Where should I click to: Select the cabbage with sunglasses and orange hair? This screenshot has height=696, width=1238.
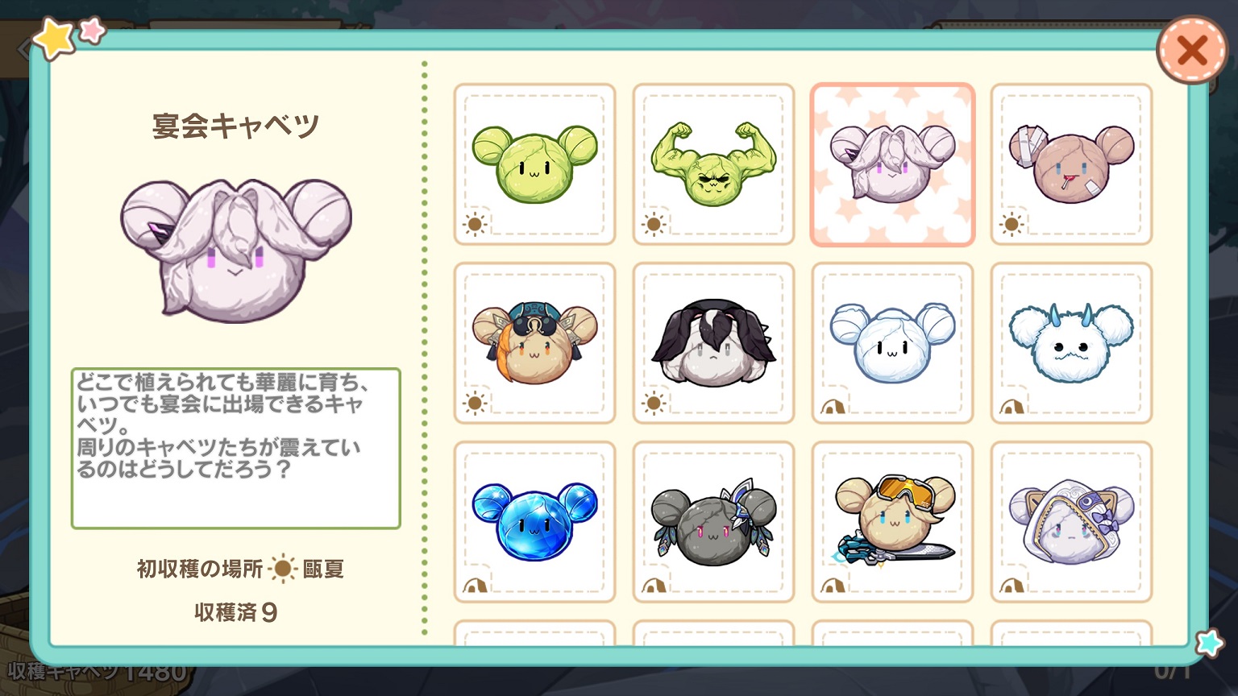(534, 343)
